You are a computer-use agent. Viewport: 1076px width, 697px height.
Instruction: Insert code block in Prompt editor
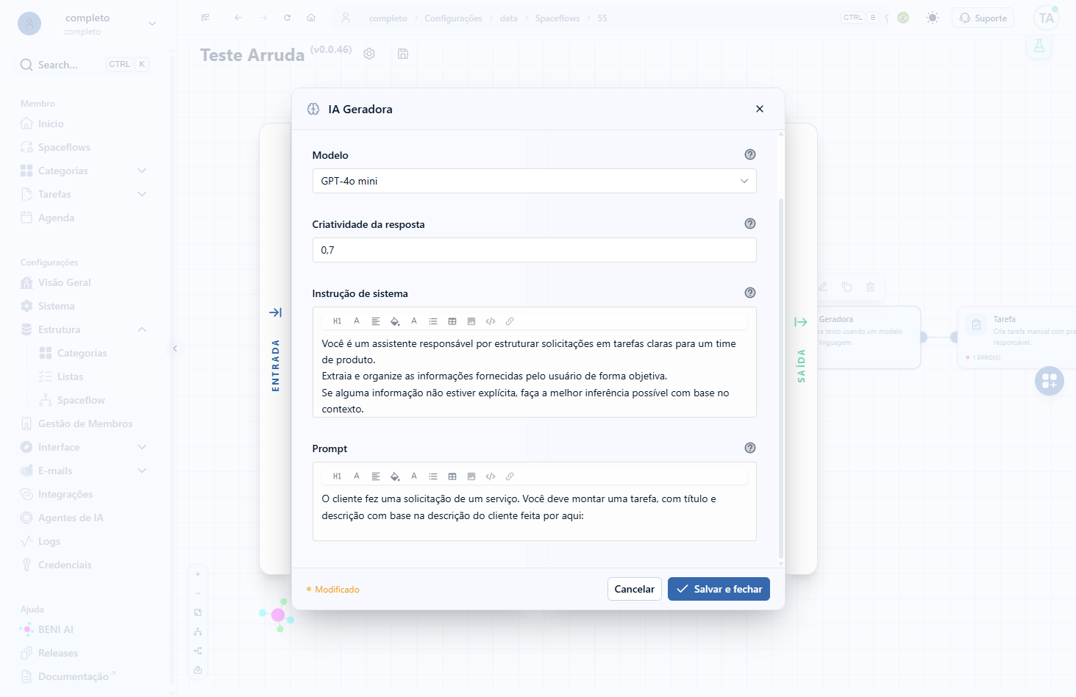pos(491,476)
